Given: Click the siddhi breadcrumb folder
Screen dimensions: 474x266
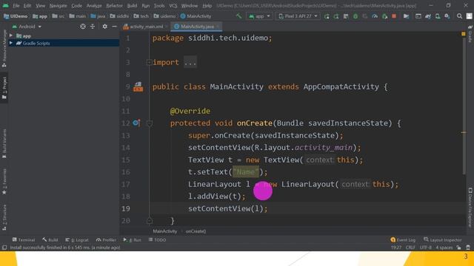Looking at the screenshot, I should 120,16.
